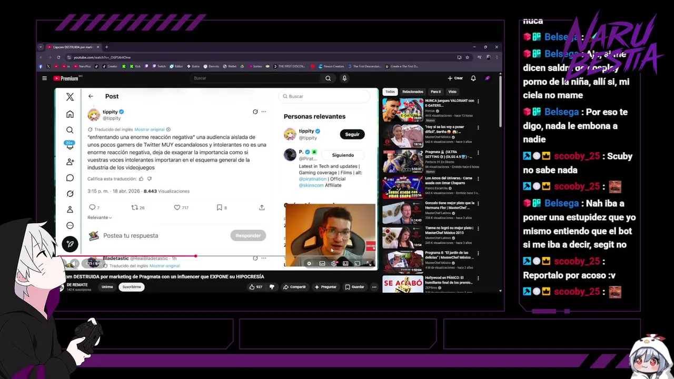This screenshot has width=674, height=379.
Task: Click Belsega username on nada le embona message
Action: click(561, 112)
